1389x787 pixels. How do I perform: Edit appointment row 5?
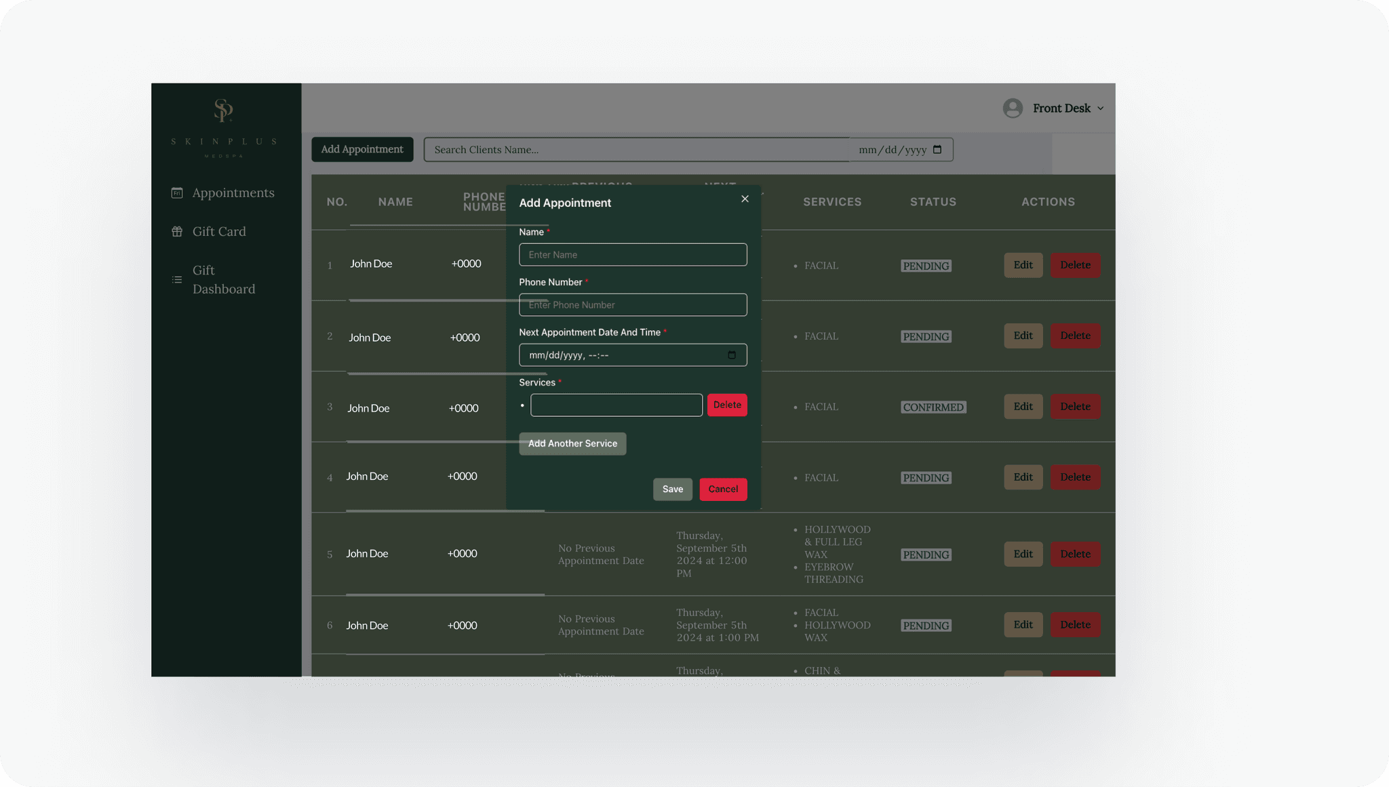tap(1023, 554)
